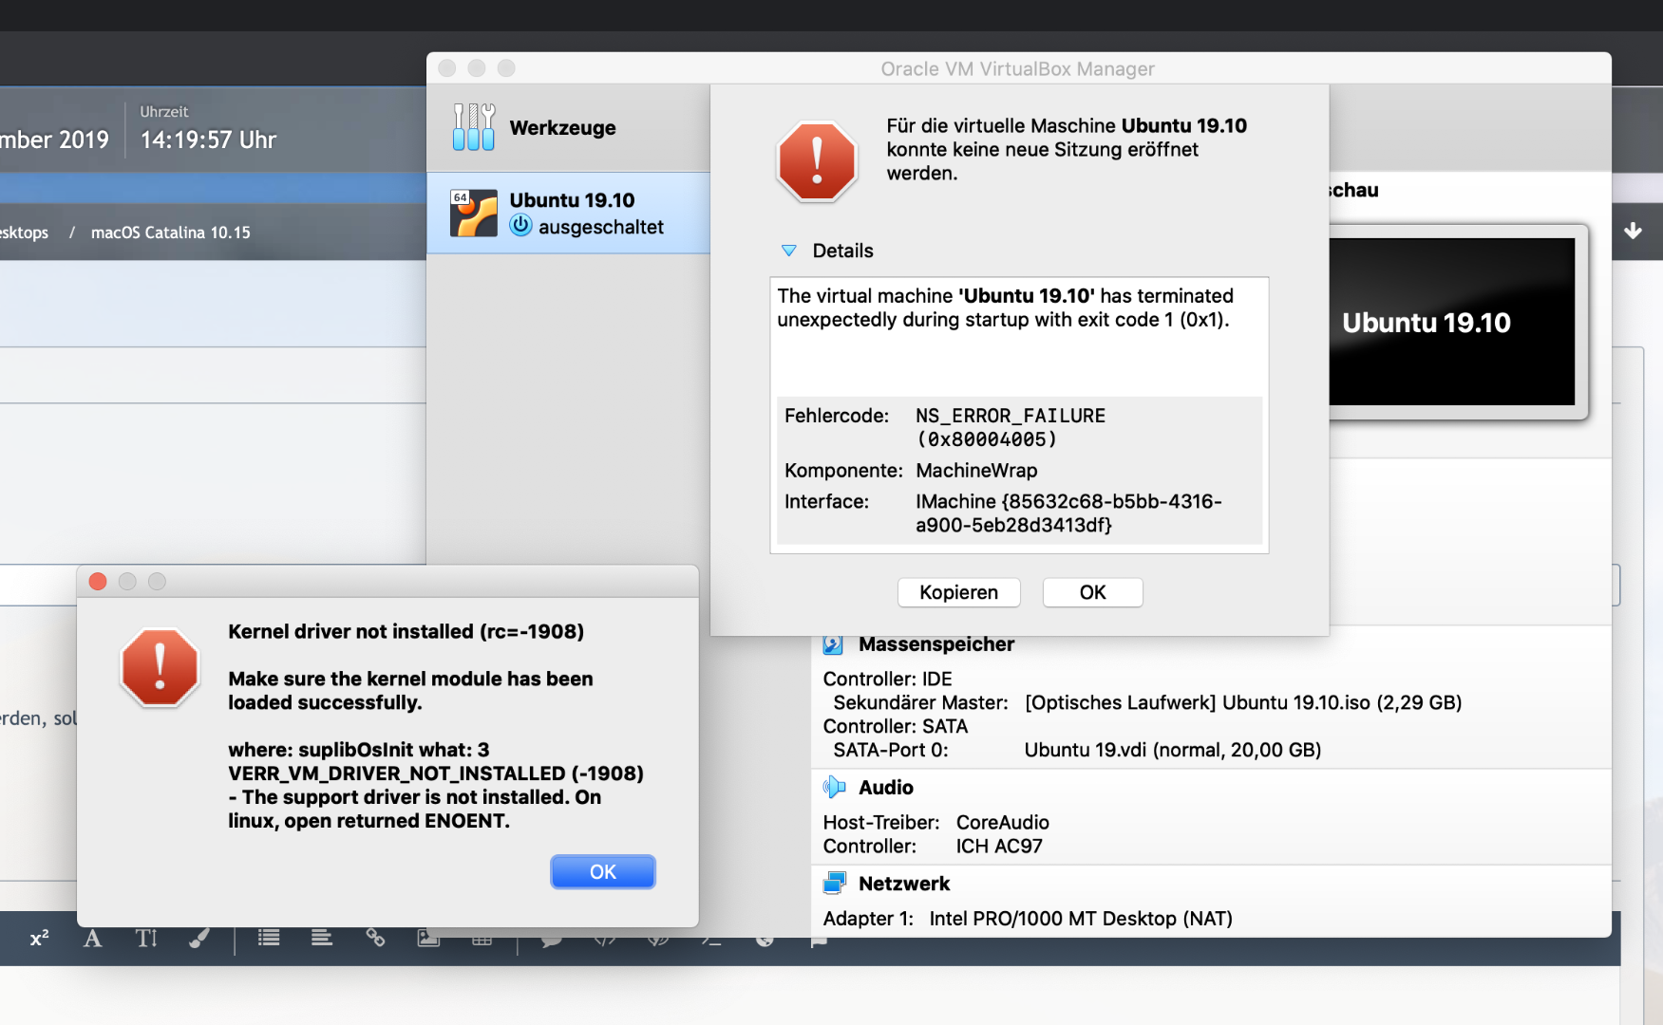
Task: Click the 'CoreAudio' host driver value
Action: (1003, 823)
